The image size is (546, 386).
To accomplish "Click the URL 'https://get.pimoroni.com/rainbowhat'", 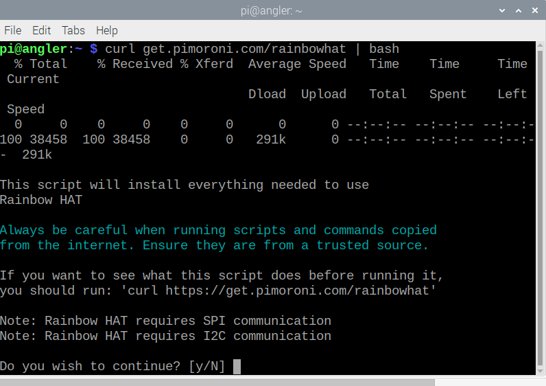I will (x=297, y=291).
